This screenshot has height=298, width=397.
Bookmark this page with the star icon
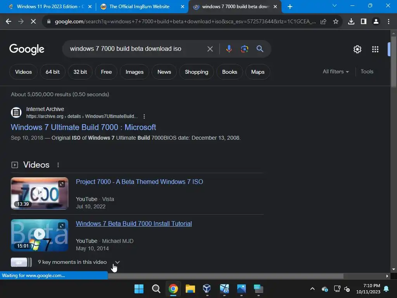point(336,22)
